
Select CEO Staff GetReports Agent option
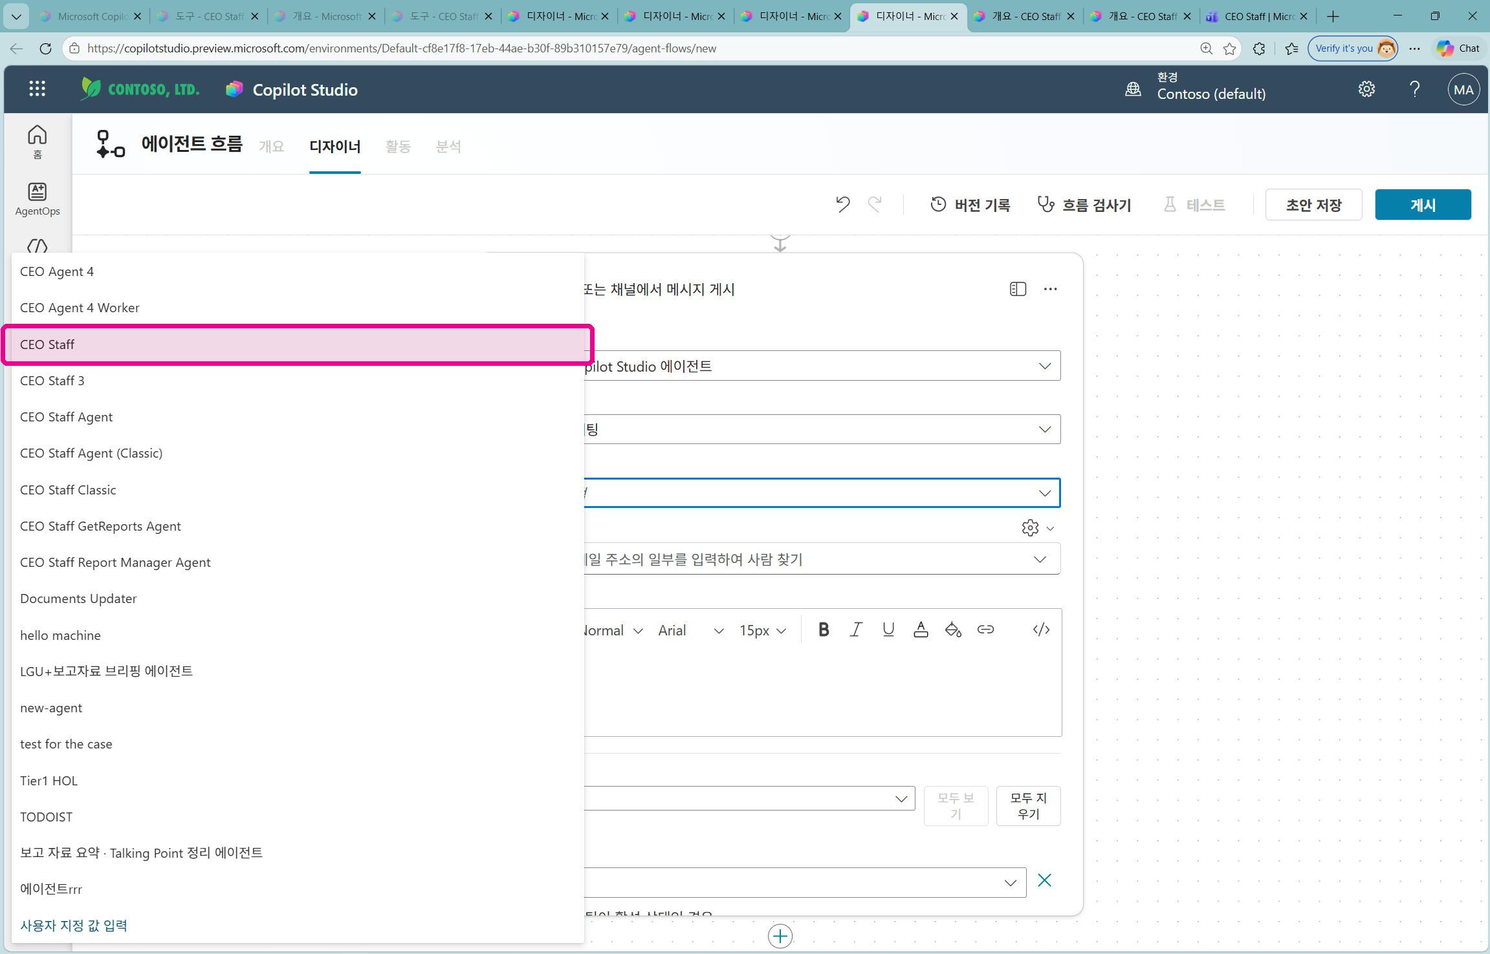(x=298, y=526)
